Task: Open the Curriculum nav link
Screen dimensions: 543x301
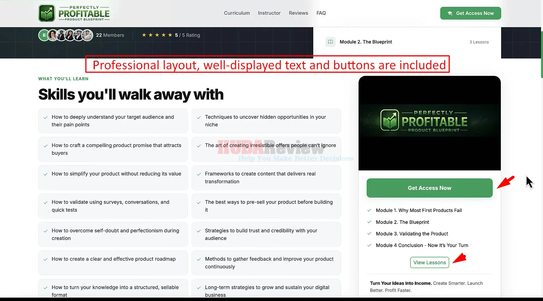Action: point(237,13)
